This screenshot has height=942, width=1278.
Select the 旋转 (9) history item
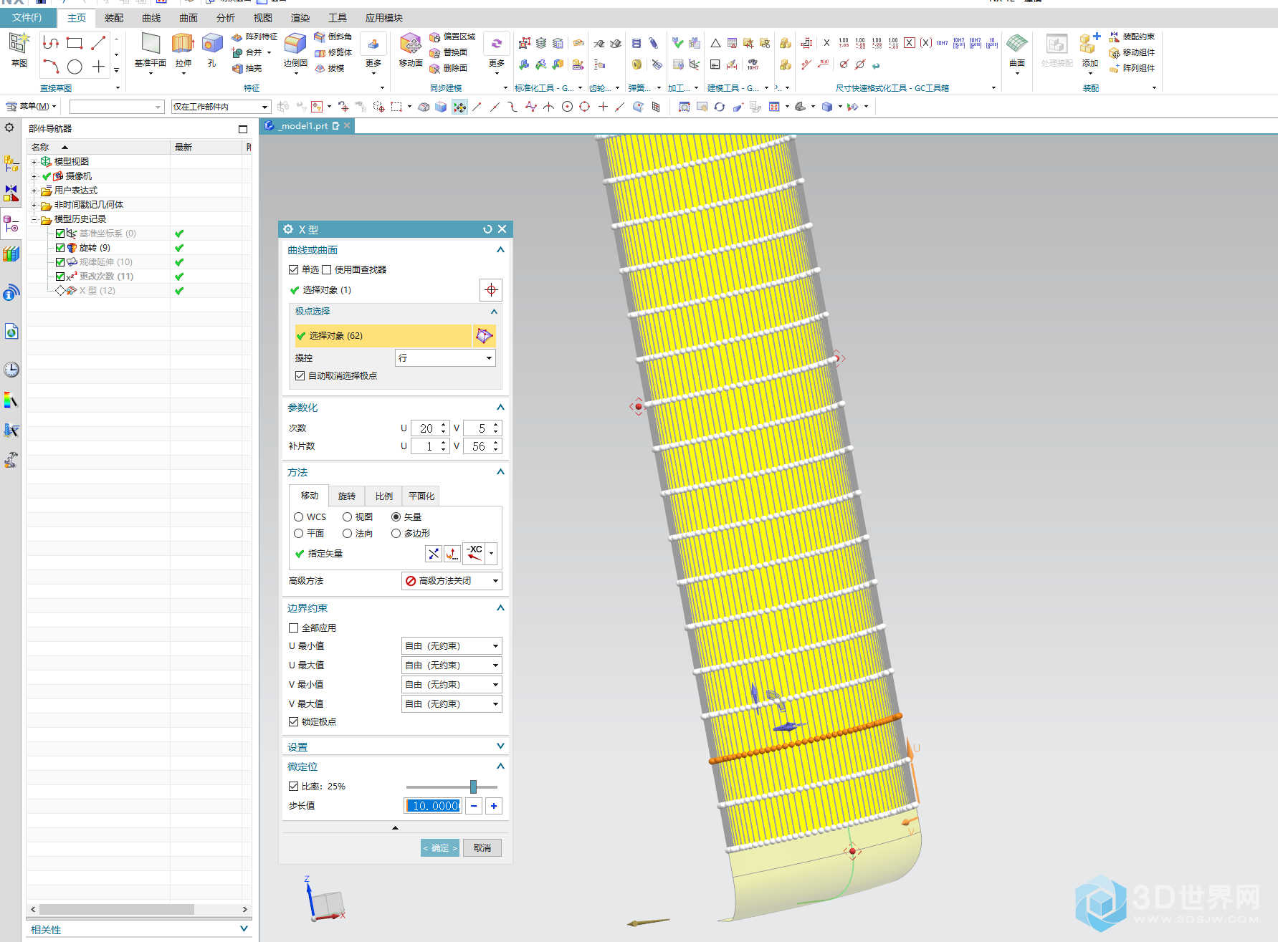point(95,248)
